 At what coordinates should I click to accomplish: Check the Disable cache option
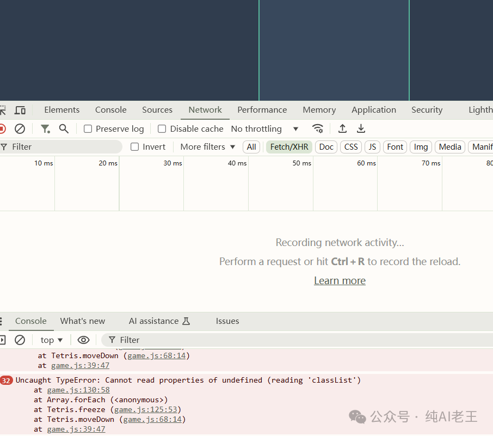pos(162,129)
